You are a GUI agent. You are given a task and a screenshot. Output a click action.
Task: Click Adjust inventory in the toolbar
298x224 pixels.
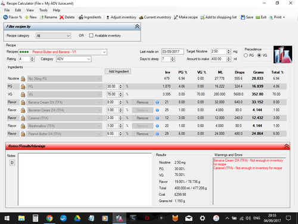click(x=121, y=17)
